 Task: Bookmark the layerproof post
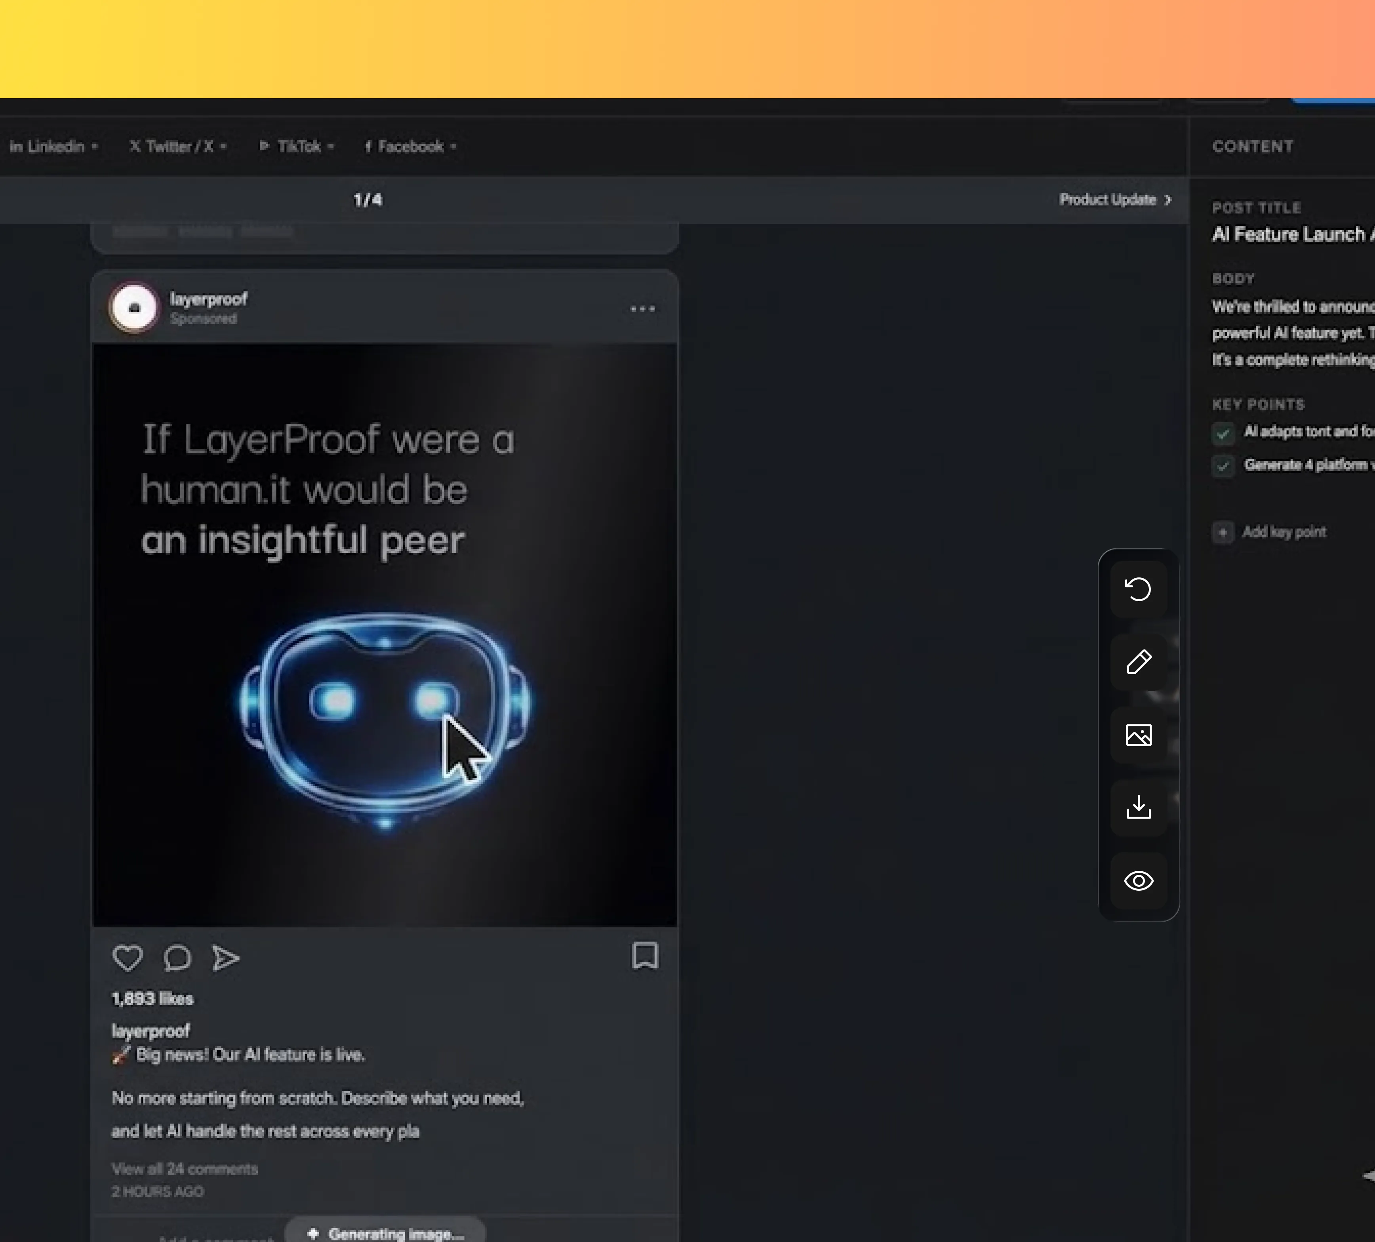pyautogui.click(x=645, y=956)
